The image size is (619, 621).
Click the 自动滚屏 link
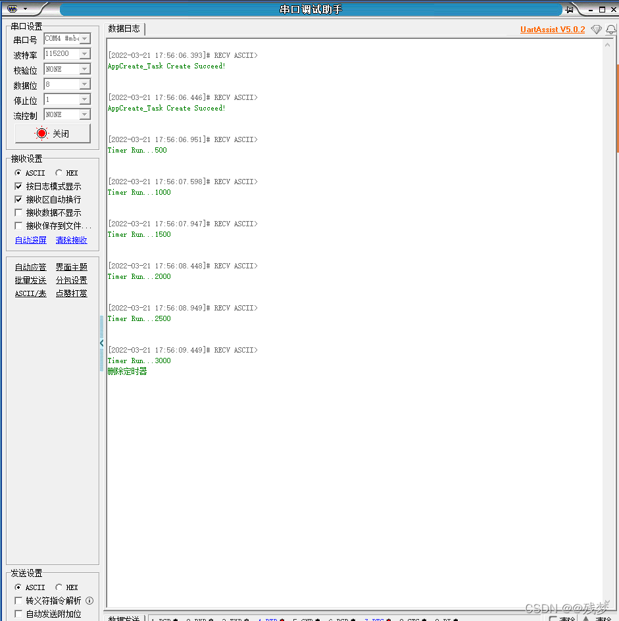click(31, 240)
